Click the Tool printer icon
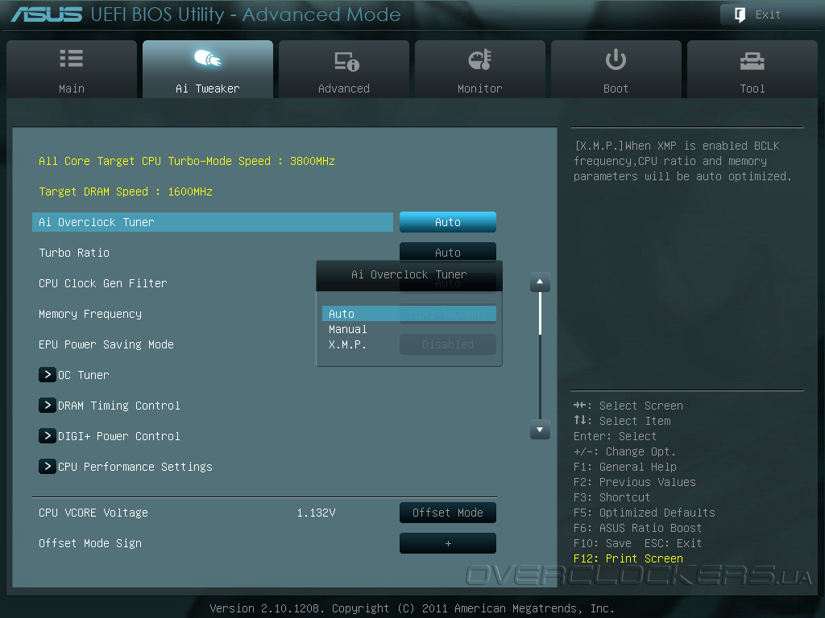 752,61
